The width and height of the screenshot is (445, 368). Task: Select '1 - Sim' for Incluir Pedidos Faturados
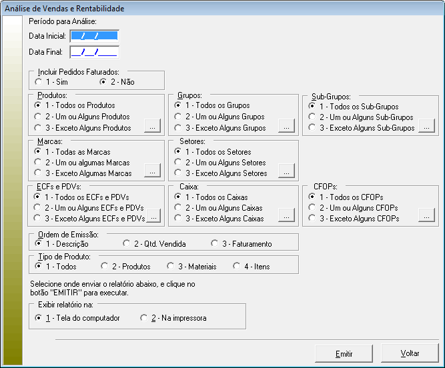pos(39,82)
